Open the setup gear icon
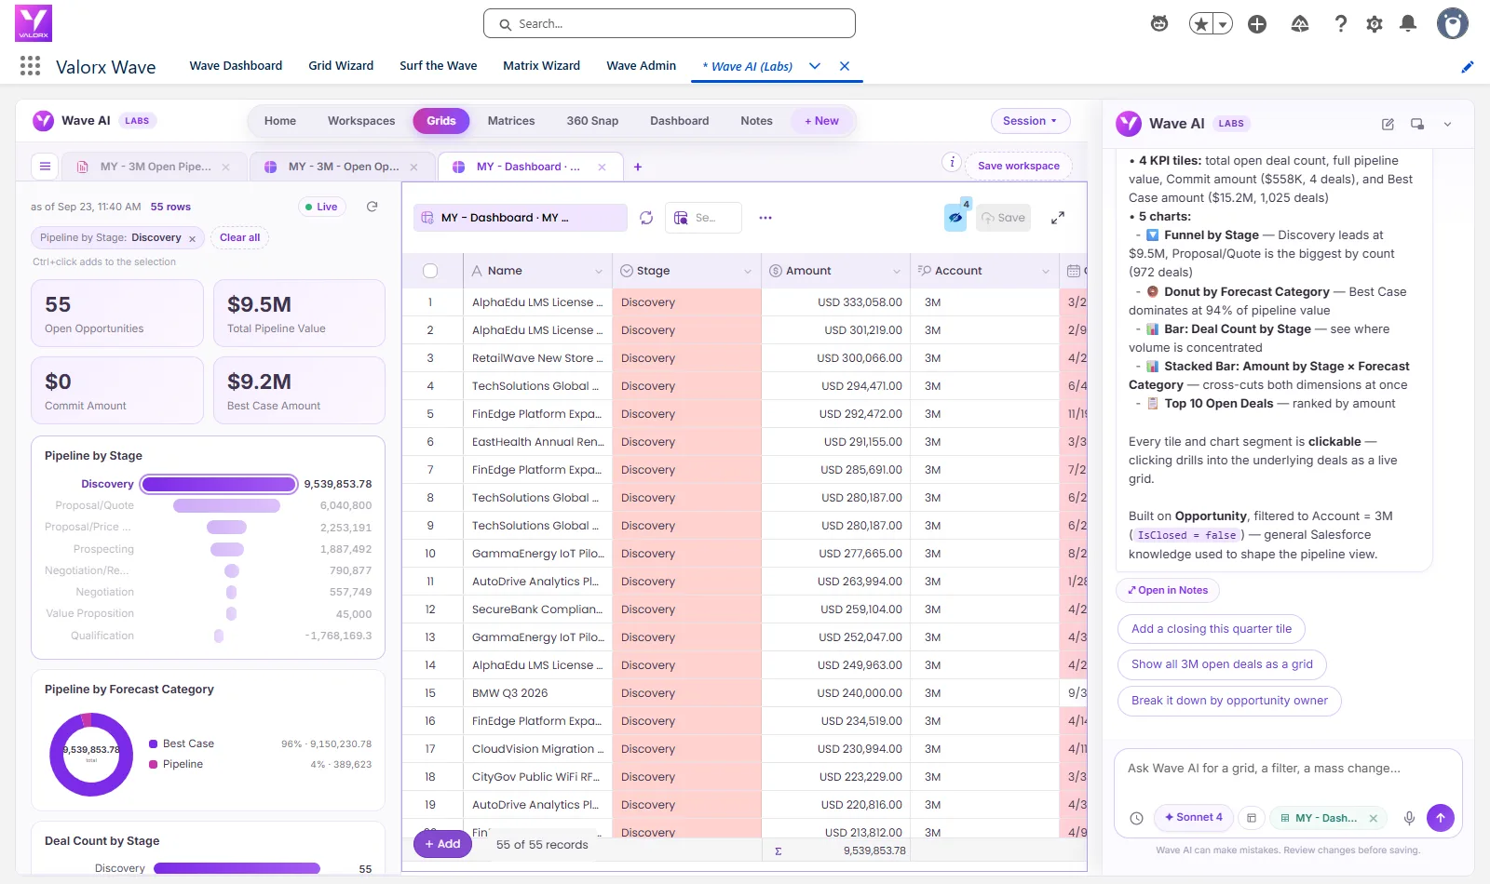 coord(1375,24)
